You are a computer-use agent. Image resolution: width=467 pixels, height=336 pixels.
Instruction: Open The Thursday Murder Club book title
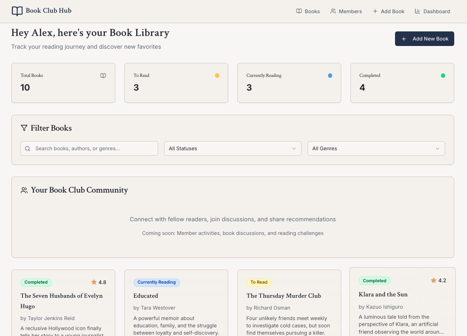(x=283, y=295)
